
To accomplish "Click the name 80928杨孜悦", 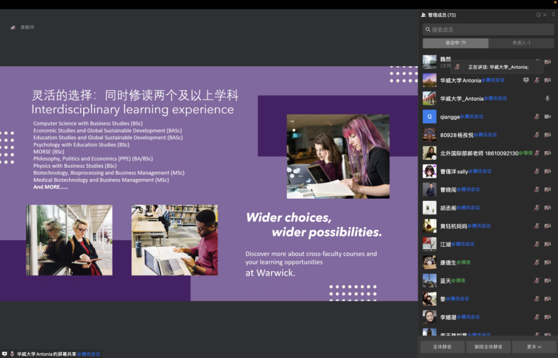I will tap(457, 135).
